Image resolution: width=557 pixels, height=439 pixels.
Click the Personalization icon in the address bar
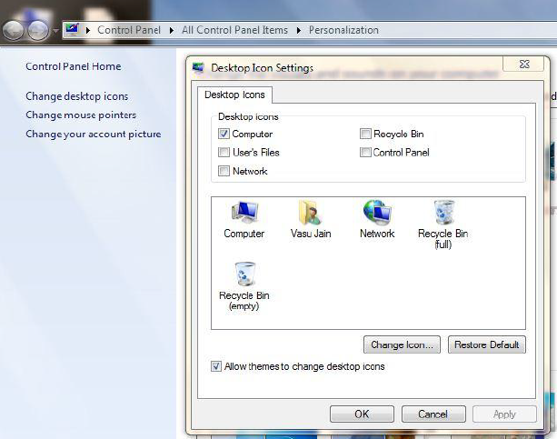(72, 29)
